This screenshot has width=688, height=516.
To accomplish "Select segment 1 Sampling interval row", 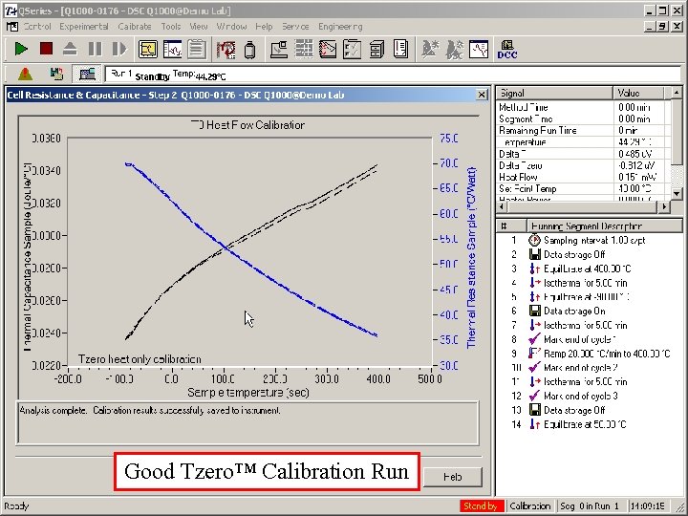I will click(588, 241).
